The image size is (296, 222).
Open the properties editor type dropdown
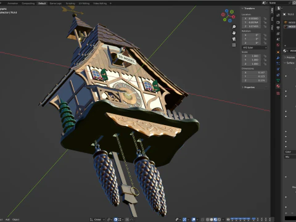[279, 8]
